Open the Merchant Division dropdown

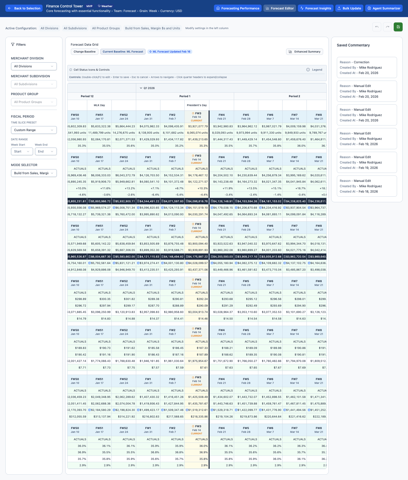[34, 66]
